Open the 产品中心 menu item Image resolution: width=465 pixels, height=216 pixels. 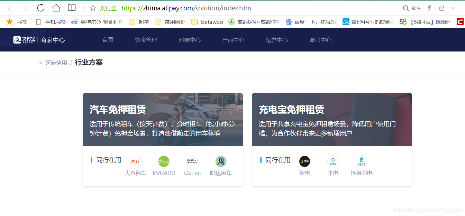coord(233,40)
